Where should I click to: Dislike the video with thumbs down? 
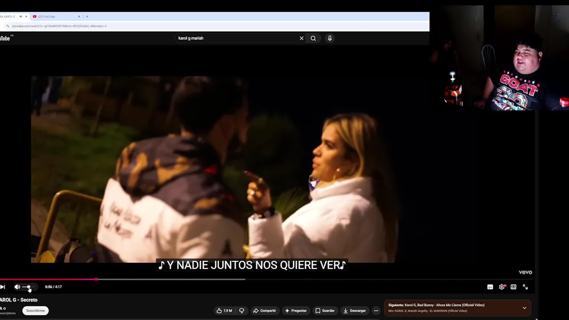tap(242, 311)
